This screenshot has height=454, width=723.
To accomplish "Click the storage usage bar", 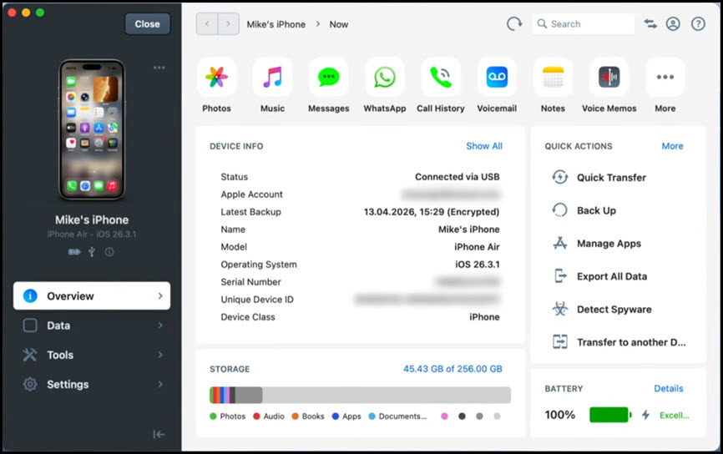I will [x=360, y=395].
